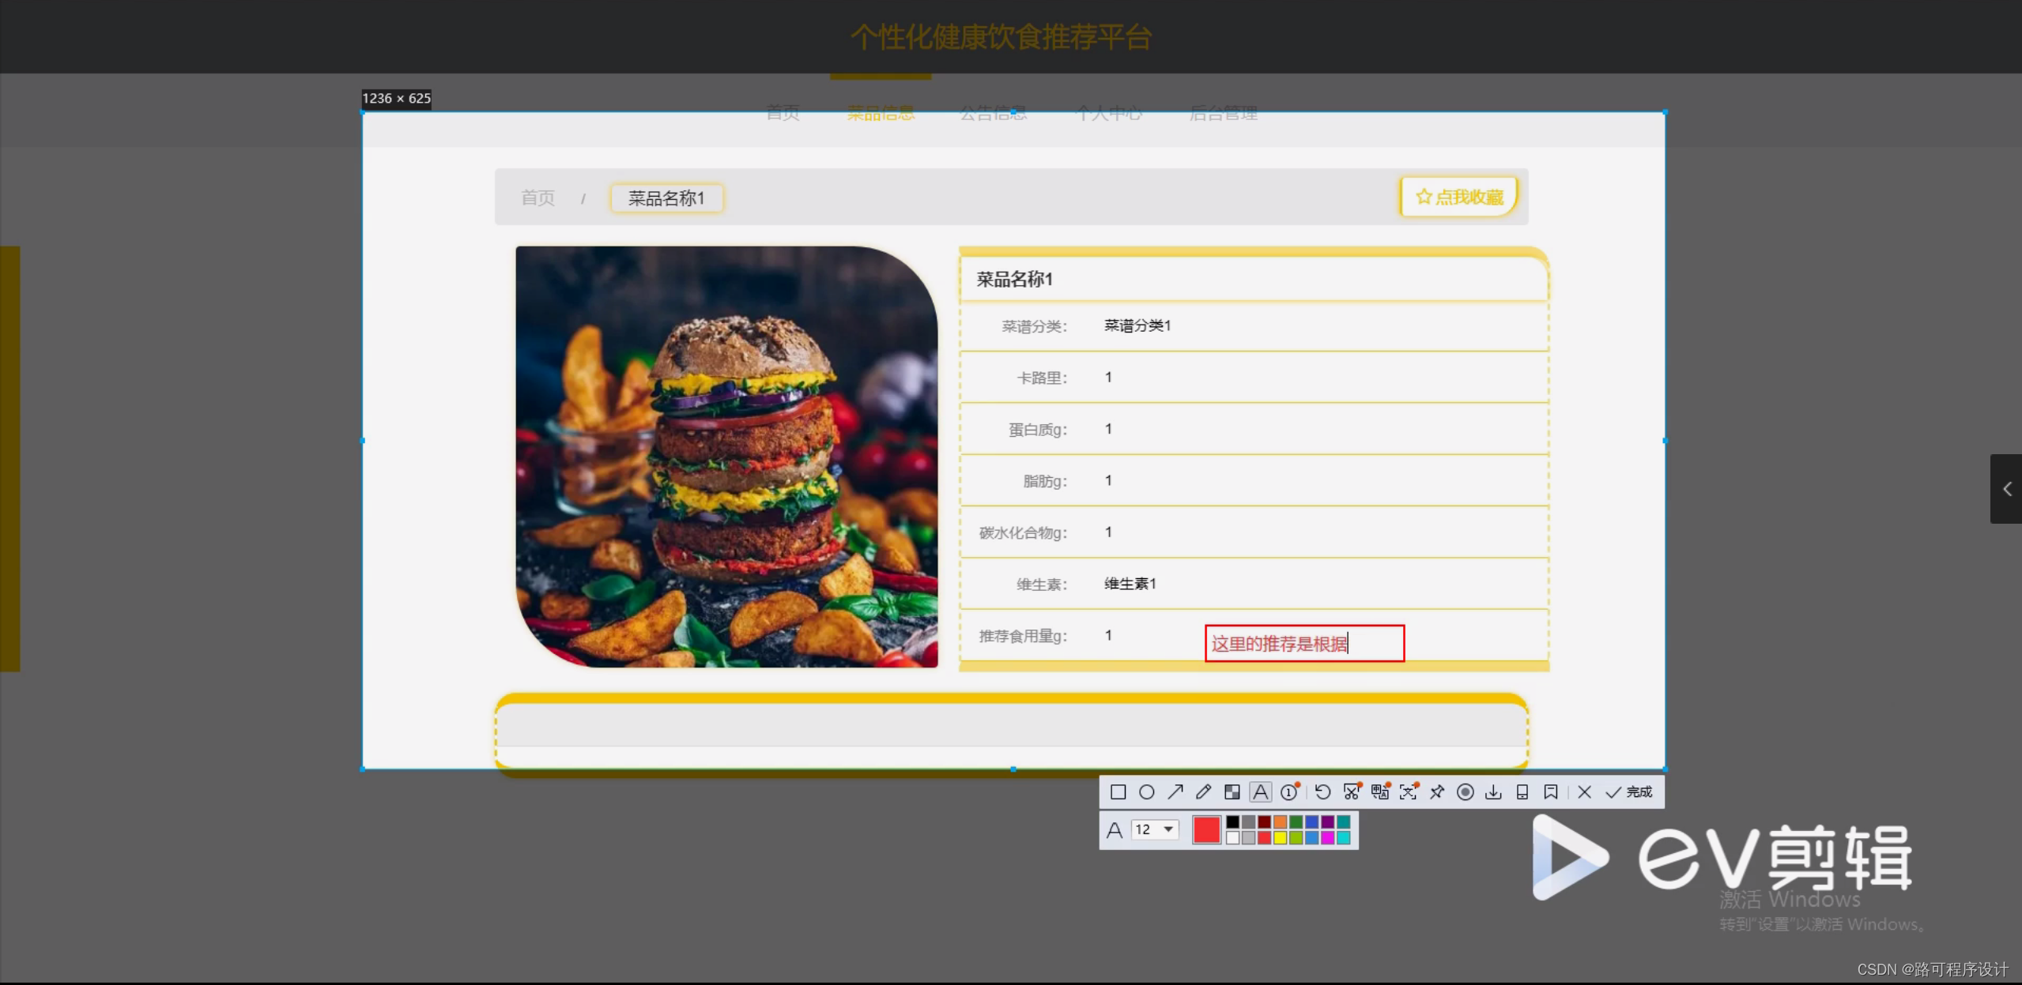The width and height of the screenshot is (2022, 985).
Task: Cancel screenshot with the X button
Action: point(1584,791)
